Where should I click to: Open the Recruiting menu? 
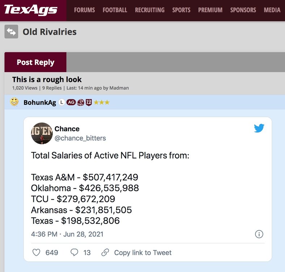click(x=150, y=10)
